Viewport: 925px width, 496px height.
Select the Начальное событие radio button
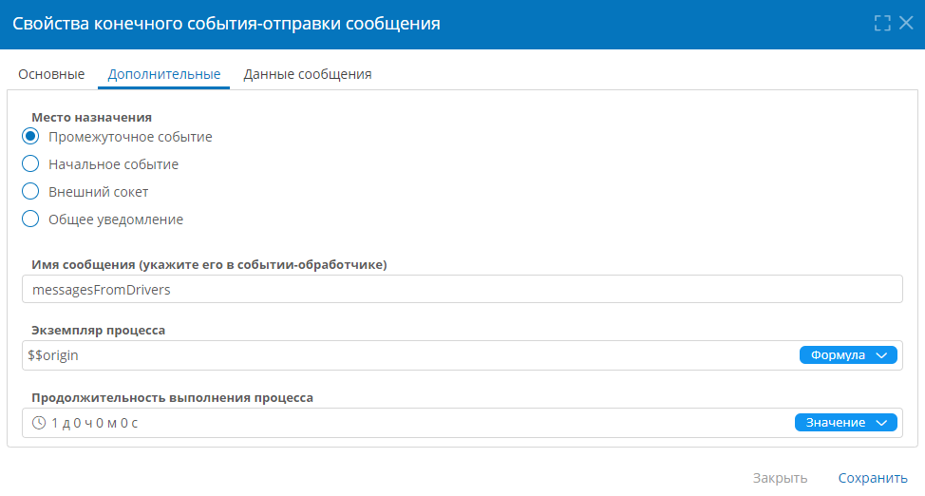click(x=30, y=163)
